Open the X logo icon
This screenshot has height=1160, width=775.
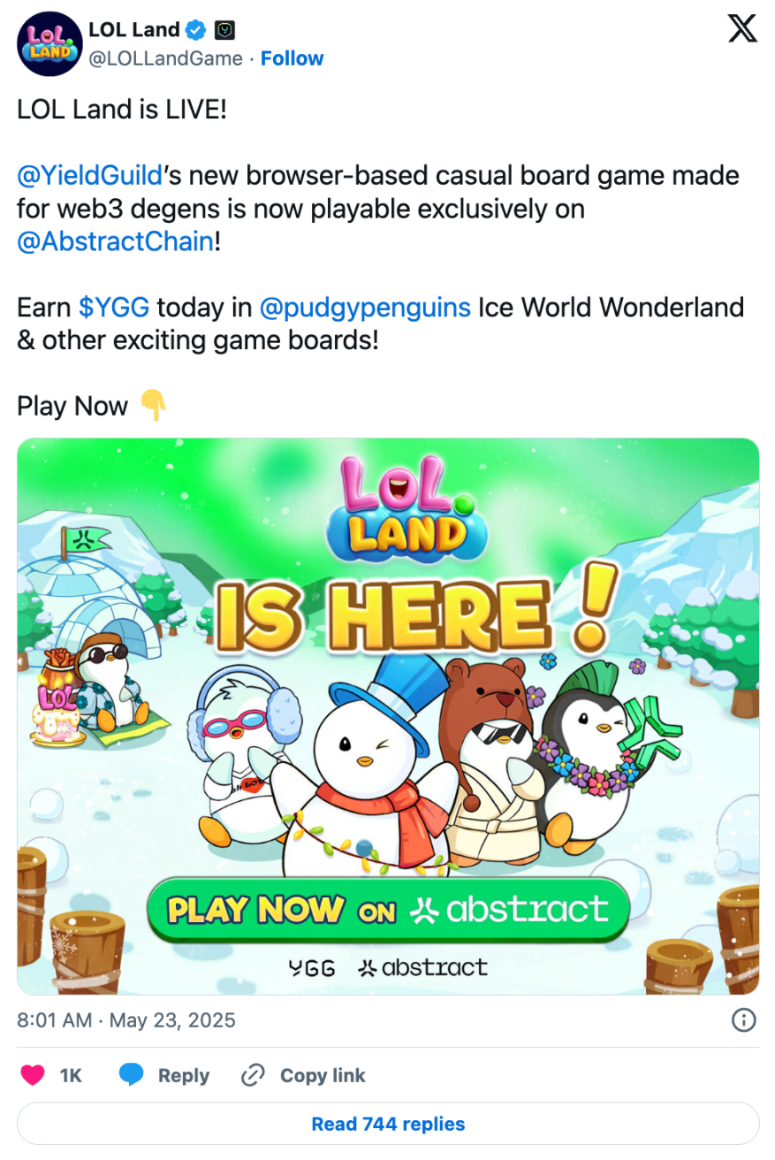pyautogui.click(x=742, y=29)
